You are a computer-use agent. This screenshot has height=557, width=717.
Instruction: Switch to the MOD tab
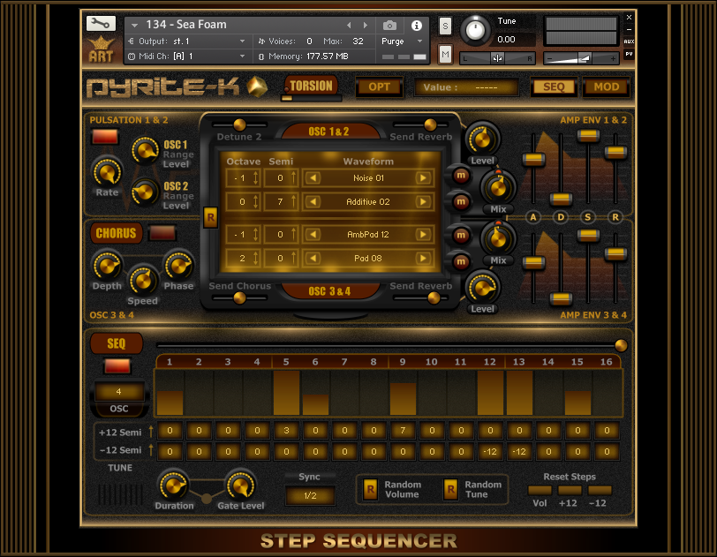coord(606,87)
